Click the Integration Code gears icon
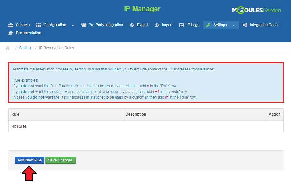 coord(245,25)
